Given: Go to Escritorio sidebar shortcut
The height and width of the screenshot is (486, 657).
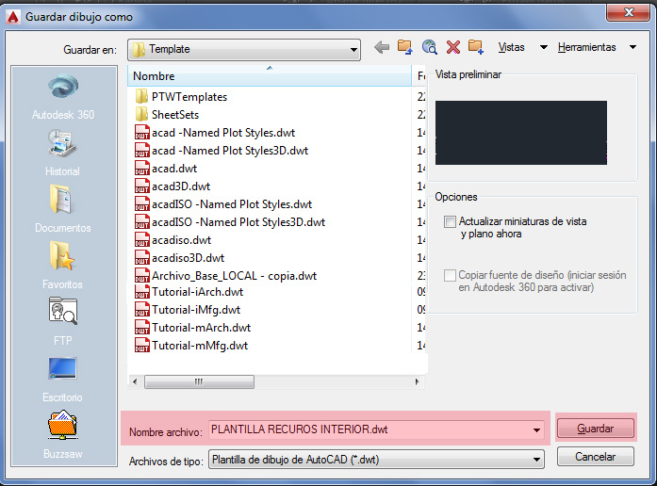Looking at the screenshot, I should (62, 379).
